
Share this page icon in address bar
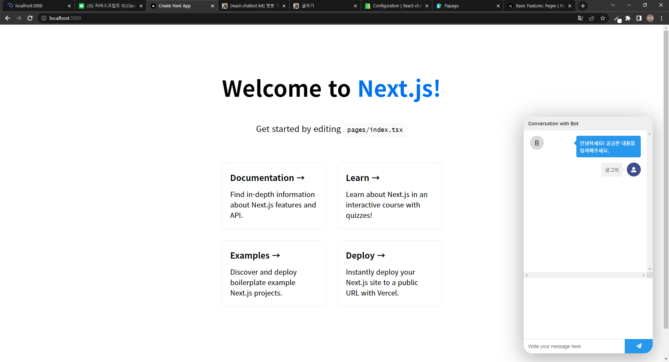pos(592,18)
